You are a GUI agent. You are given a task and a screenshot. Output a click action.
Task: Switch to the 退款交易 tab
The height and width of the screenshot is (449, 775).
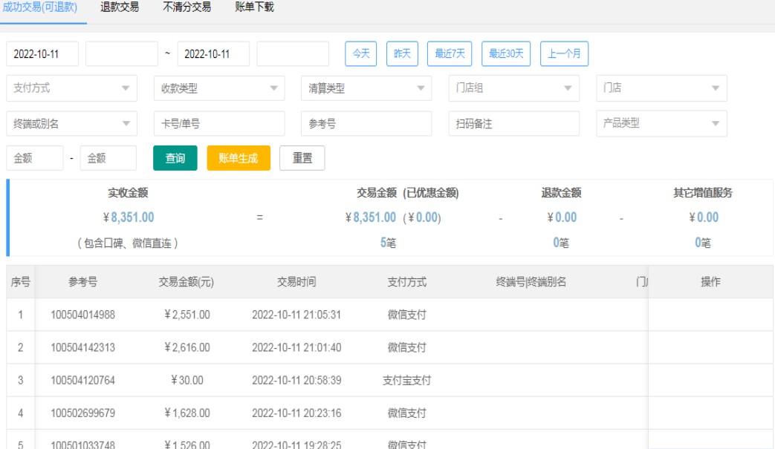pos(120,7)
